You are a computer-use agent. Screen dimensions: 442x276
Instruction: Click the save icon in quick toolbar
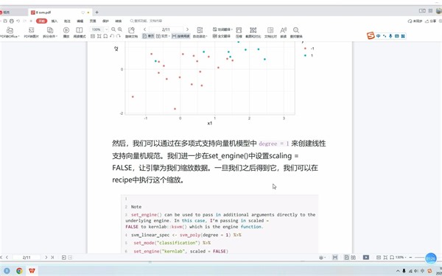tap(5, 21)
